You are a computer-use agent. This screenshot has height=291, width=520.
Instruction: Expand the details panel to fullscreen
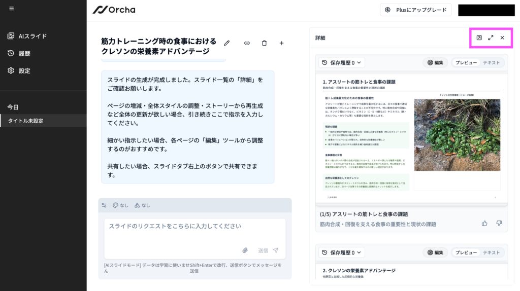491,38
